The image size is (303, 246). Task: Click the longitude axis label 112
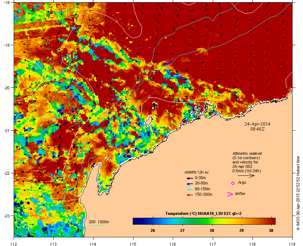14,244
